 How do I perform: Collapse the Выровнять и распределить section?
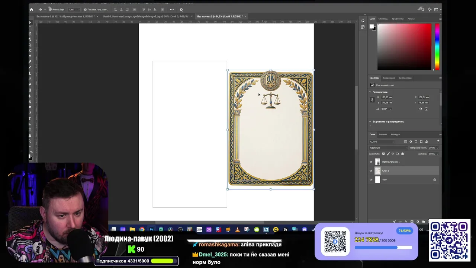pyautogui.click(x=370, y=122)
